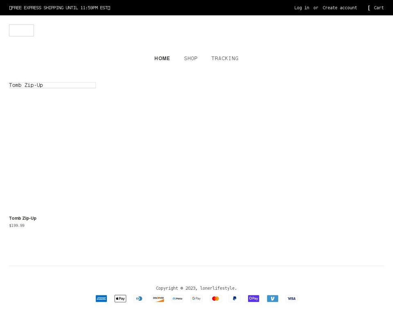Click the Visa payment icon
Viewport: 393px width, 313px height.
[x=292, y=299]
